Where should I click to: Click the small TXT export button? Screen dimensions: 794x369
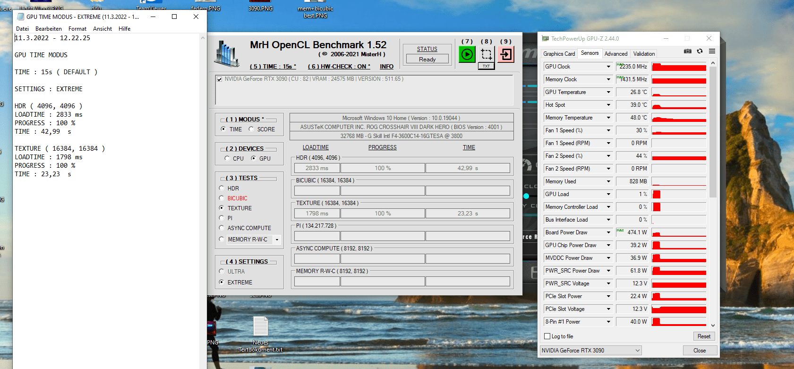pos(487,66)
